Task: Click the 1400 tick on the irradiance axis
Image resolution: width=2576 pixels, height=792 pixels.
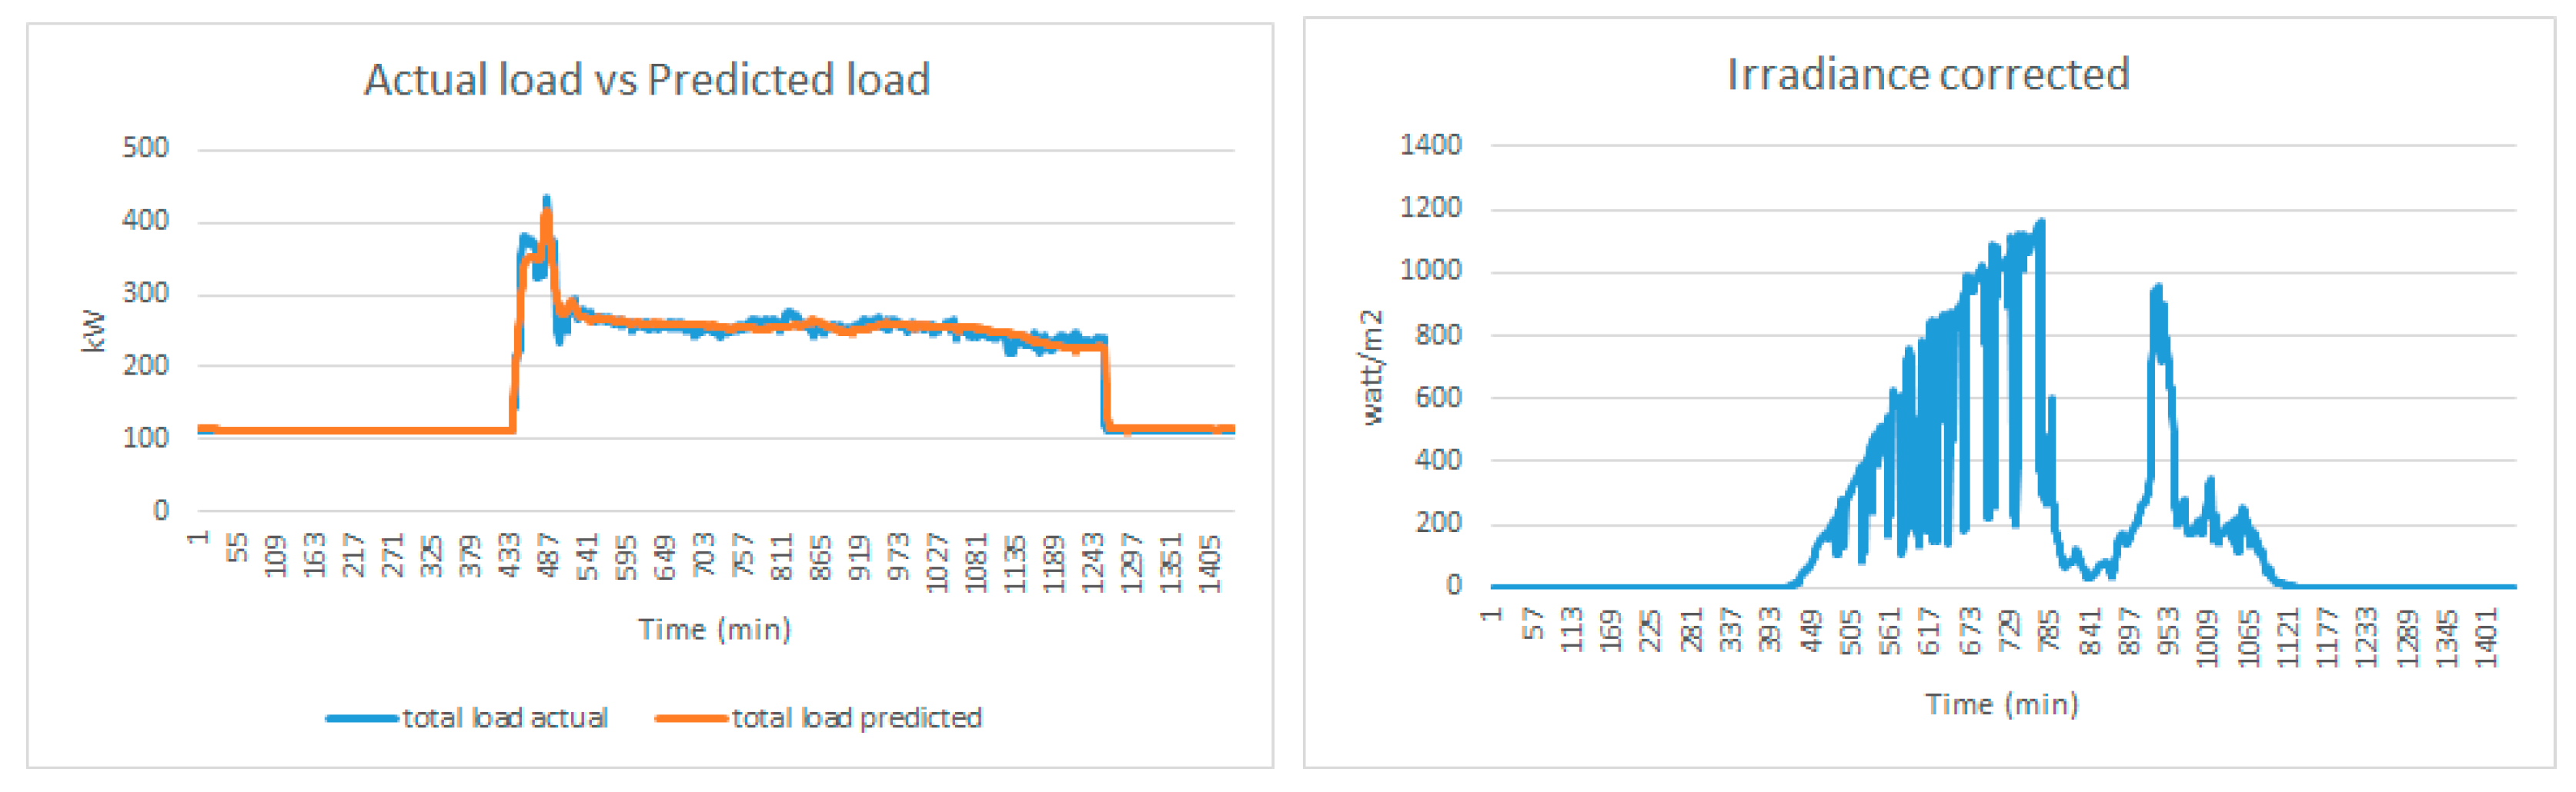Action: tap(1430, 146)
